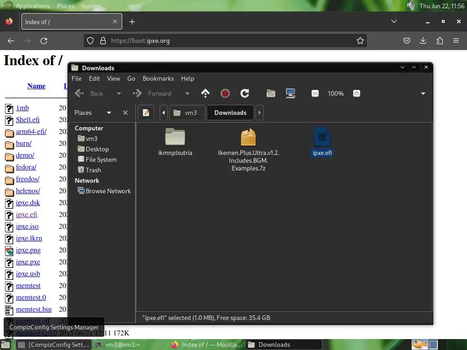Go Forward in the file manager
Screen dimensions: 467x350
point(152,93)
